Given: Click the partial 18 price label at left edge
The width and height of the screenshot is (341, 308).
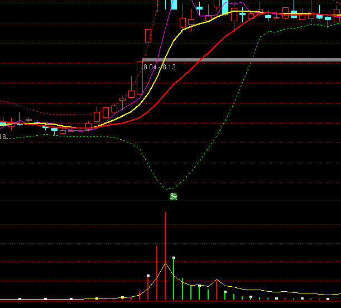Looking at the screenshot, I should pos(3,137).
